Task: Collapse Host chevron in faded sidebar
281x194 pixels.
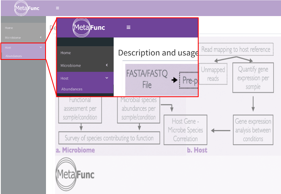Action: pos(41,47)
